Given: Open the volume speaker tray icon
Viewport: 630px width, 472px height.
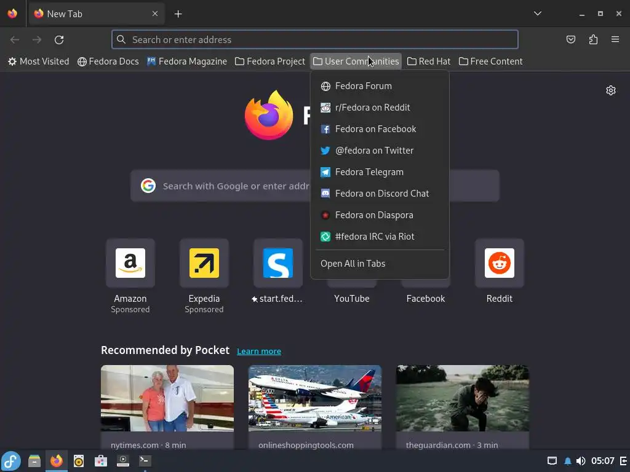Looking at the screenshot, I should tap(581, 461).
